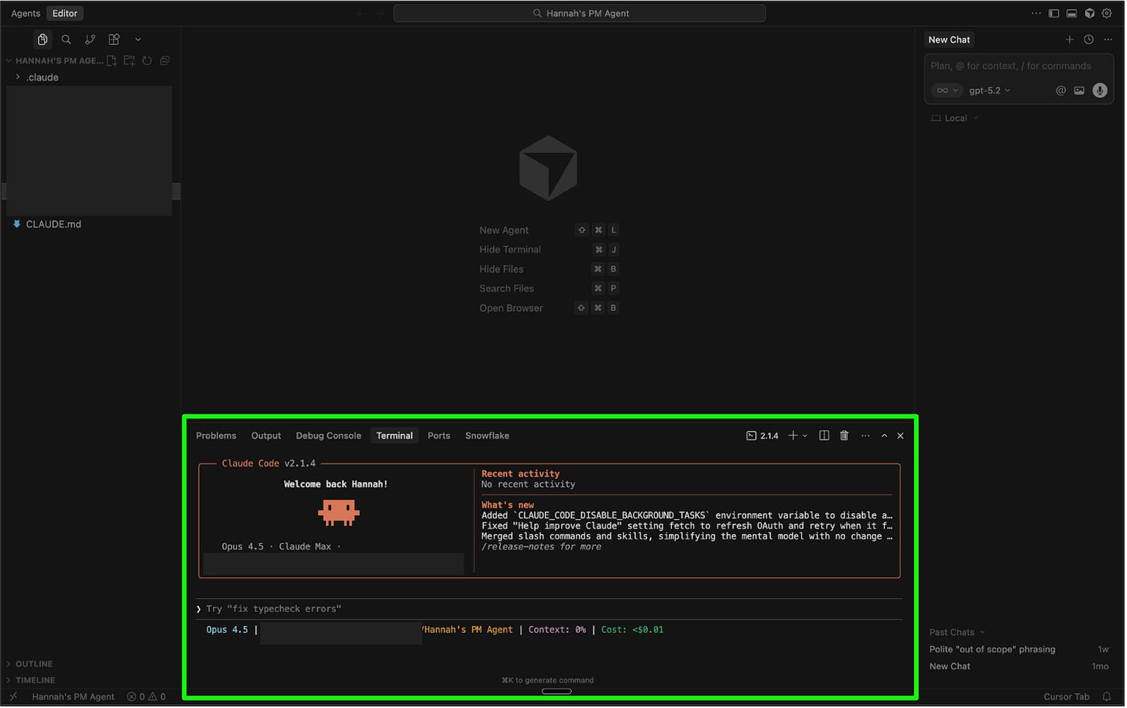This screenshot has width=1127, height=708.
Task: Open errors and warnings count in status bar
Action: [x=147, y=696]
